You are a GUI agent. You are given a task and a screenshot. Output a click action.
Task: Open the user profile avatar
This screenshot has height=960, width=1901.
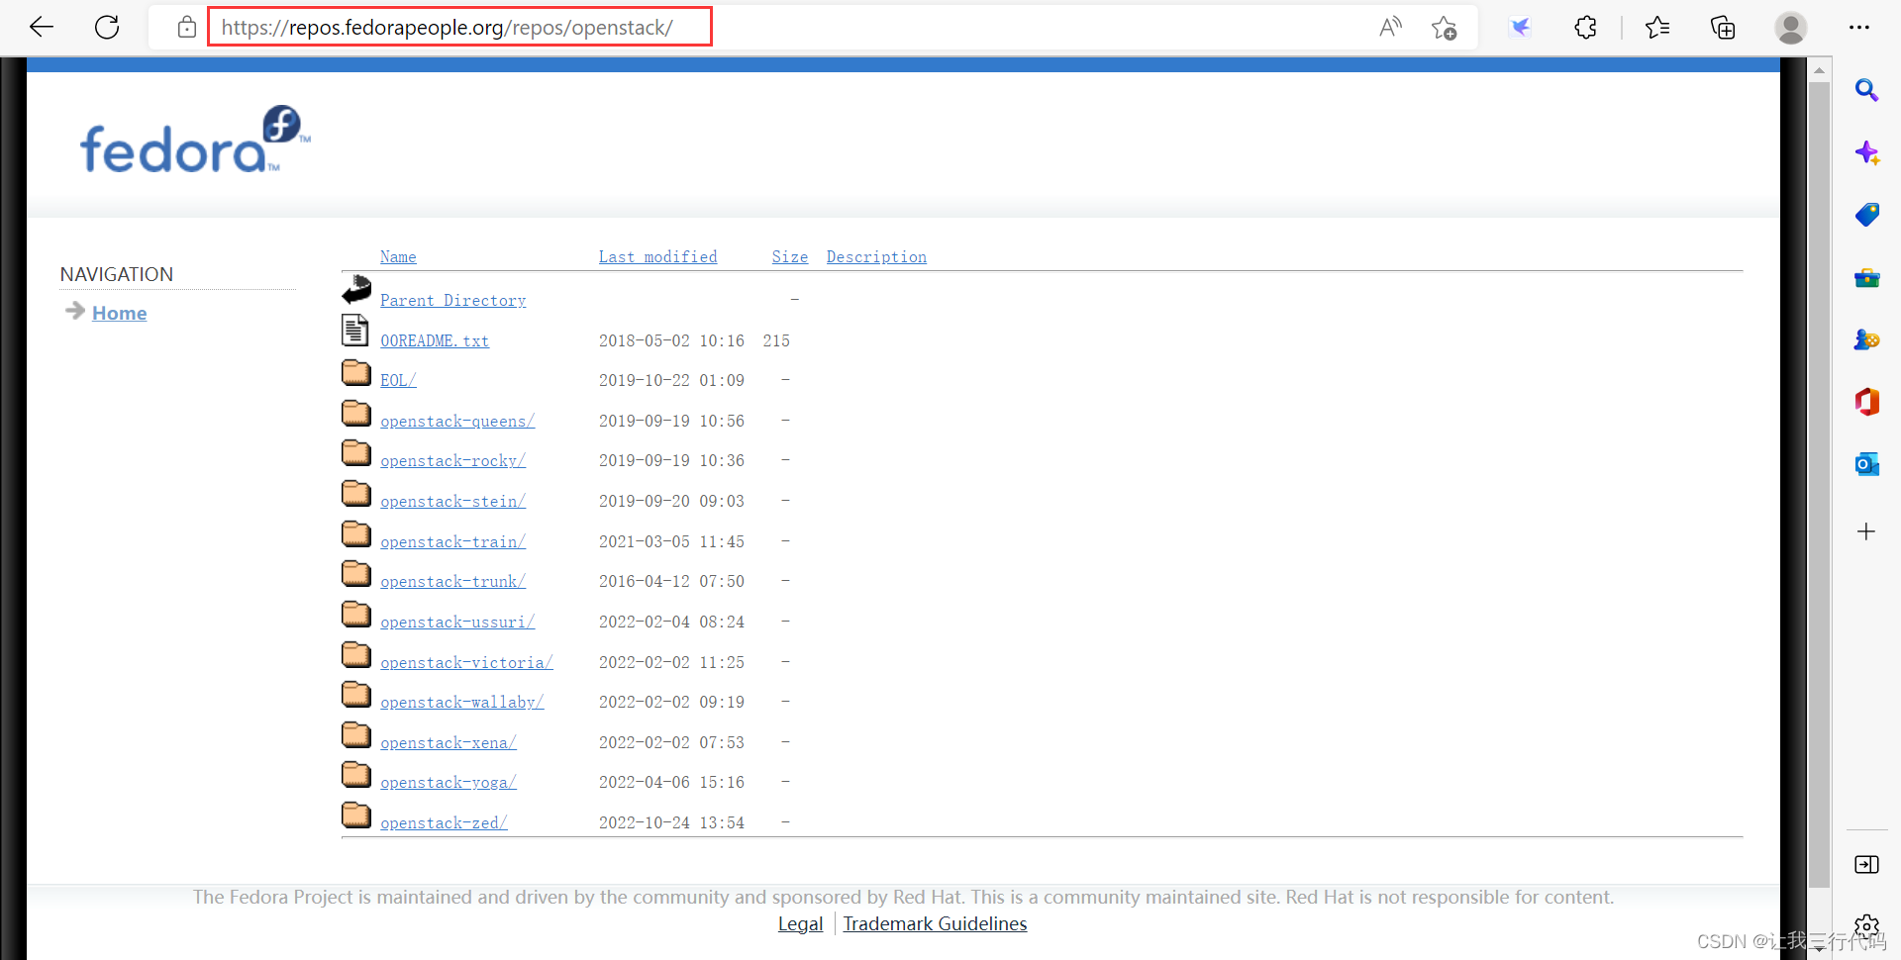[x=1790, y=27]
